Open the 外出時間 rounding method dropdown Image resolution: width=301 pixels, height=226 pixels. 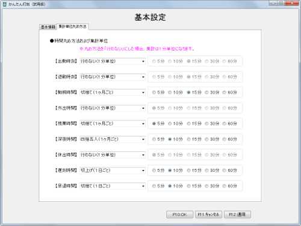coord(113,108)
